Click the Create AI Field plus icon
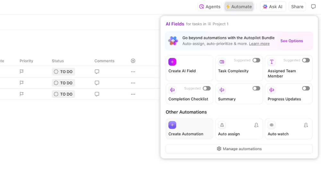Screen dimensions: 321x192 pos(172,62)
